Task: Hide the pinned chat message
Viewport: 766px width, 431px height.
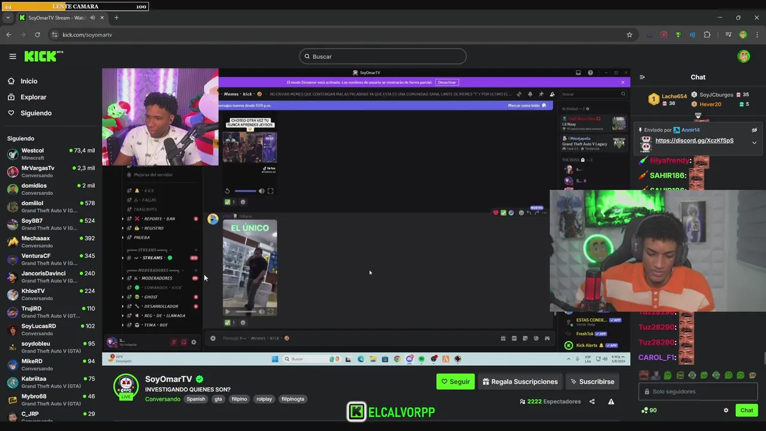Action: (x=754, y=130)
